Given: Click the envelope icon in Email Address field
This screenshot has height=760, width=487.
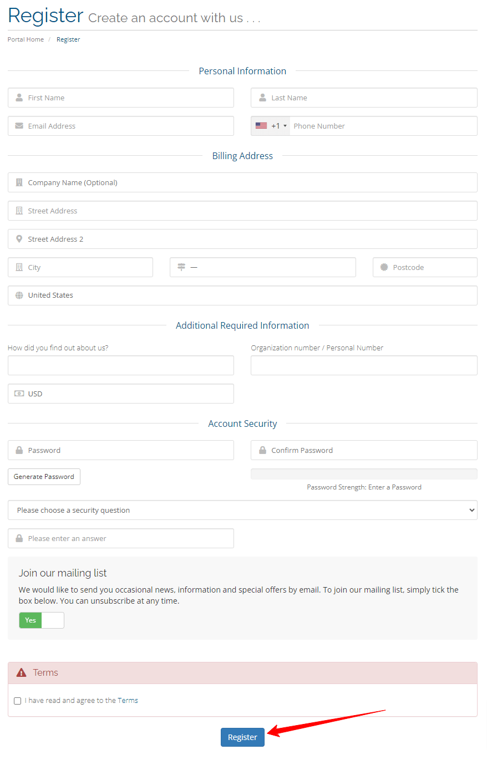Looking at the screenshot, I should click(x=19, y=126).
